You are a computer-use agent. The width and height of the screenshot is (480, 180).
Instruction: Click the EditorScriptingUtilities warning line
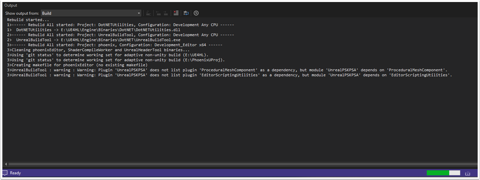point(230,75)
